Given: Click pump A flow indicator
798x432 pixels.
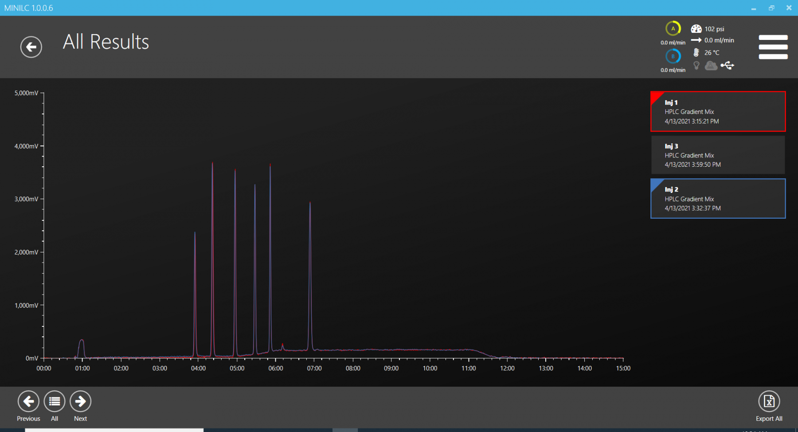Looking at the screenshot, I should pos(673,29).
